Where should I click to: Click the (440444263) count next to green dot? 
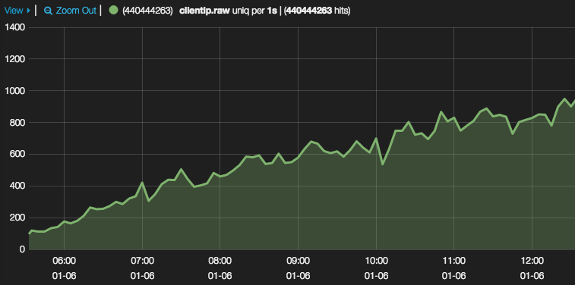[x=148, y=11]
